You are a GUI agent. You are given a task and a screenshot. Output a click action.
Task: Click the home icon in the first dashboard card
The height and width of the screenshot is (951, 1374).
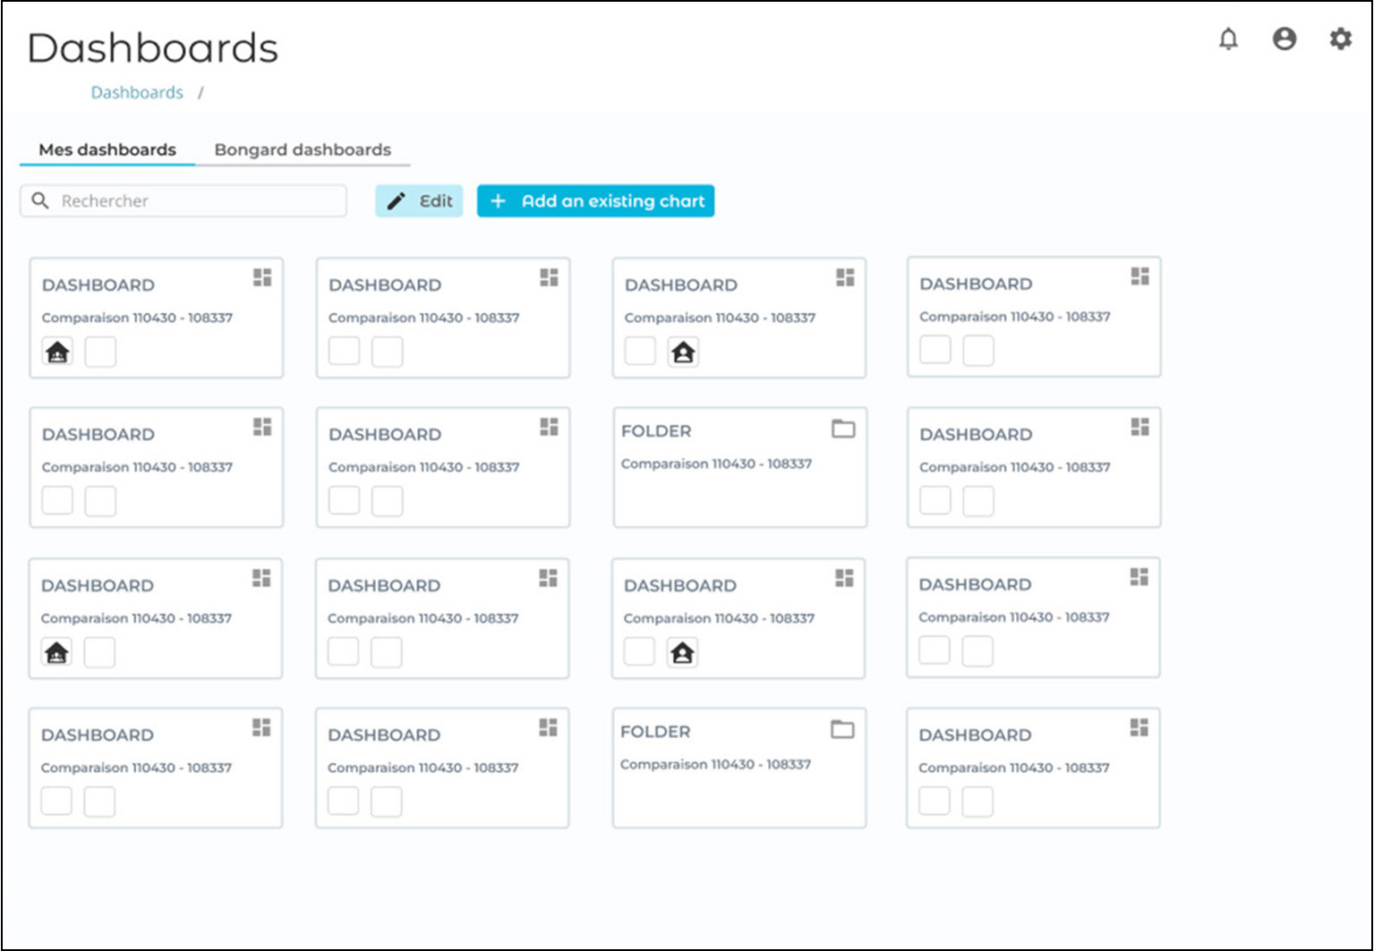click(x=58, y=352)
